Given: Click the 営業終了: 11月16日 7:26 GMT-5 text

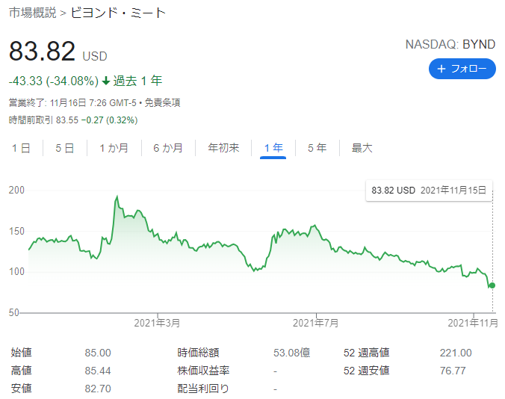Looking at the screenshot, I should point(72,102).
